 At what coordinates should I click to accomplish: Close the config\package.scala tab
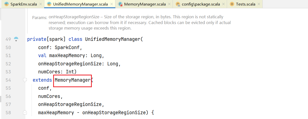(x=222, y=4)
